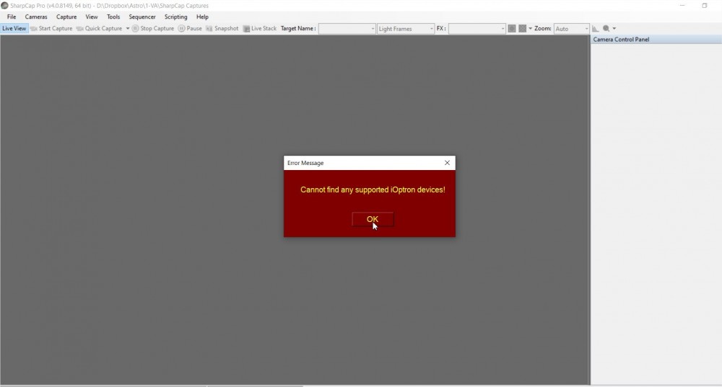This screenshot has width=722, height=387.
Task: Click Quick Capture in the toolbar
Action: (x=100, y=29)
